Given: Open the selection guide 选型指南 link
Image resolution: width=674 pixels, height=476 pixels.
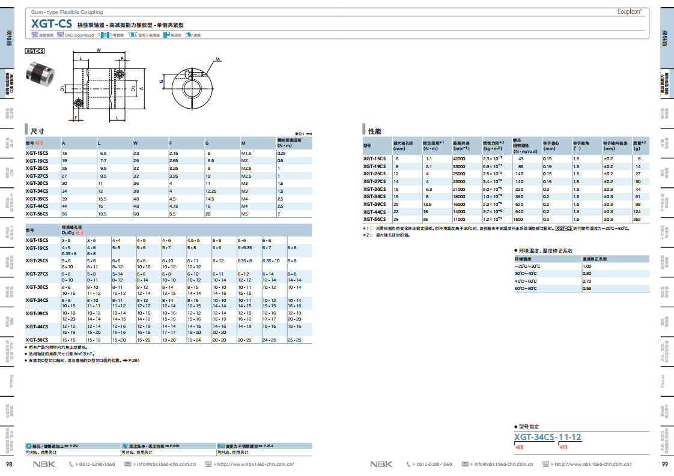Looking at the screenshot, I should tap(46, 35).
